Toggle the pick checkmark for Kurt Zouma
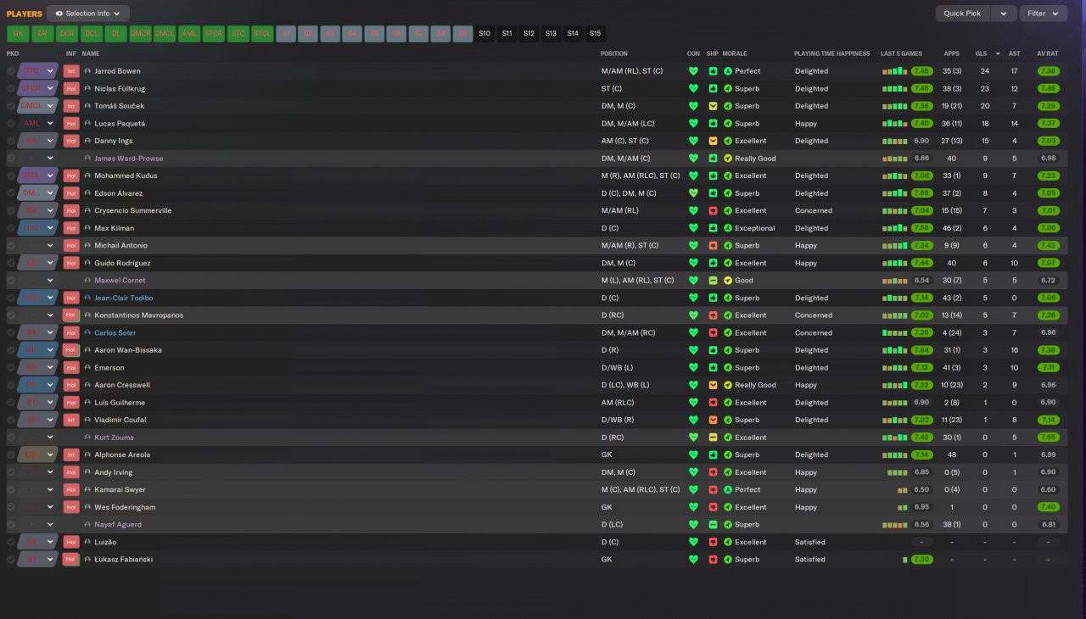Image resolution: width=1086 pixels, height=619 pixels. point(11,438)
